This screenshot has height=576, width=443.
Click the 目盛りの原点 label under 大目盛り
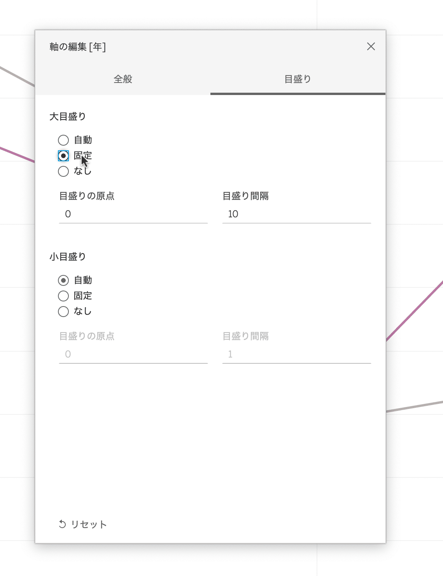click(x=87, y=196)
